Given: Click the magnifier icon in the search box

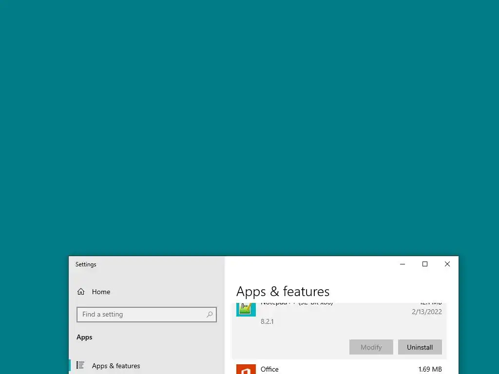Looking at the screenshot, I should [210, 315].
